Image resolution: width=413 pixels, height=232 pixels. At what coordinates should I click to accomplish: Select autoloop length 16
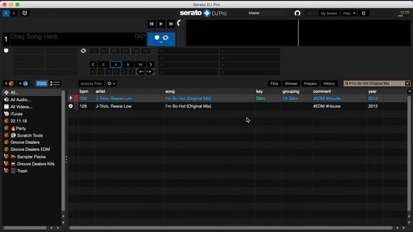[x=141, y=64]
